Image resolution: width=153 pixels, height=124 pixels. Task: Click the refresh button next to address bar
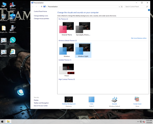[x=122, y=7]
